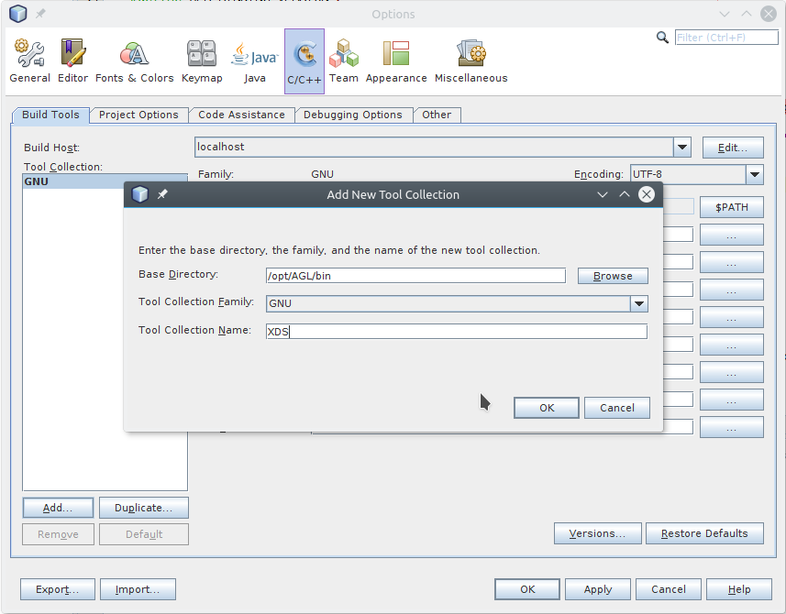
Task: Open the Debugging Options tab
Action: [x=353, y=115]
